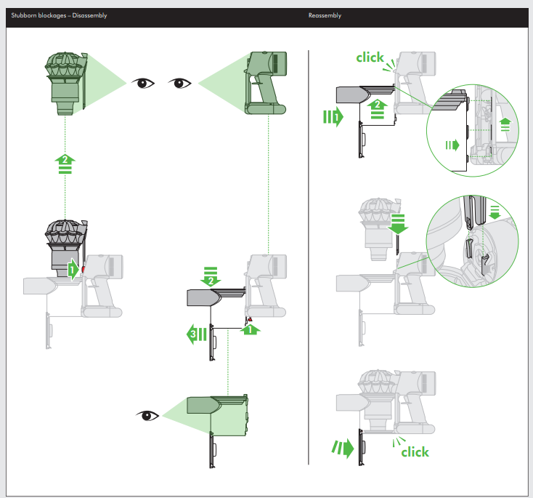The width and height of the screenshot is (533, 498).
Task: Click the circular bin-latch detail with dotted lines
Action: [x=473, y=130]
